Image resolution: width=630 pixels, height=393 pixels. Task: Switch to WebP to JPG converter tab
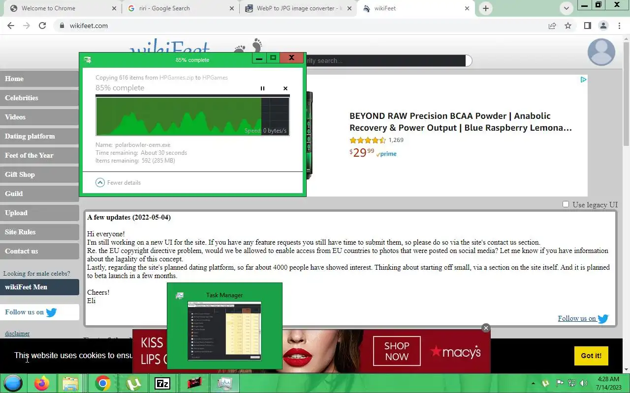[x=299, y=8]
